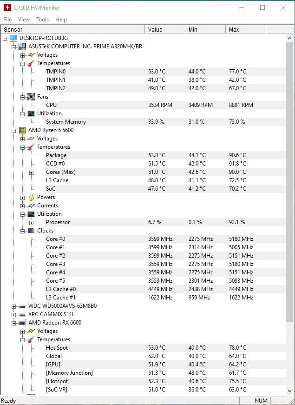Open the View menu

[x=24, y=20]
